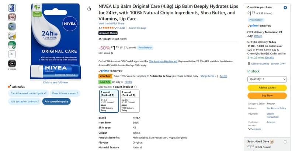This screenshot has height=151, width=295.
Task: Open the Quantity dropdown
Action: coord(267,79)
